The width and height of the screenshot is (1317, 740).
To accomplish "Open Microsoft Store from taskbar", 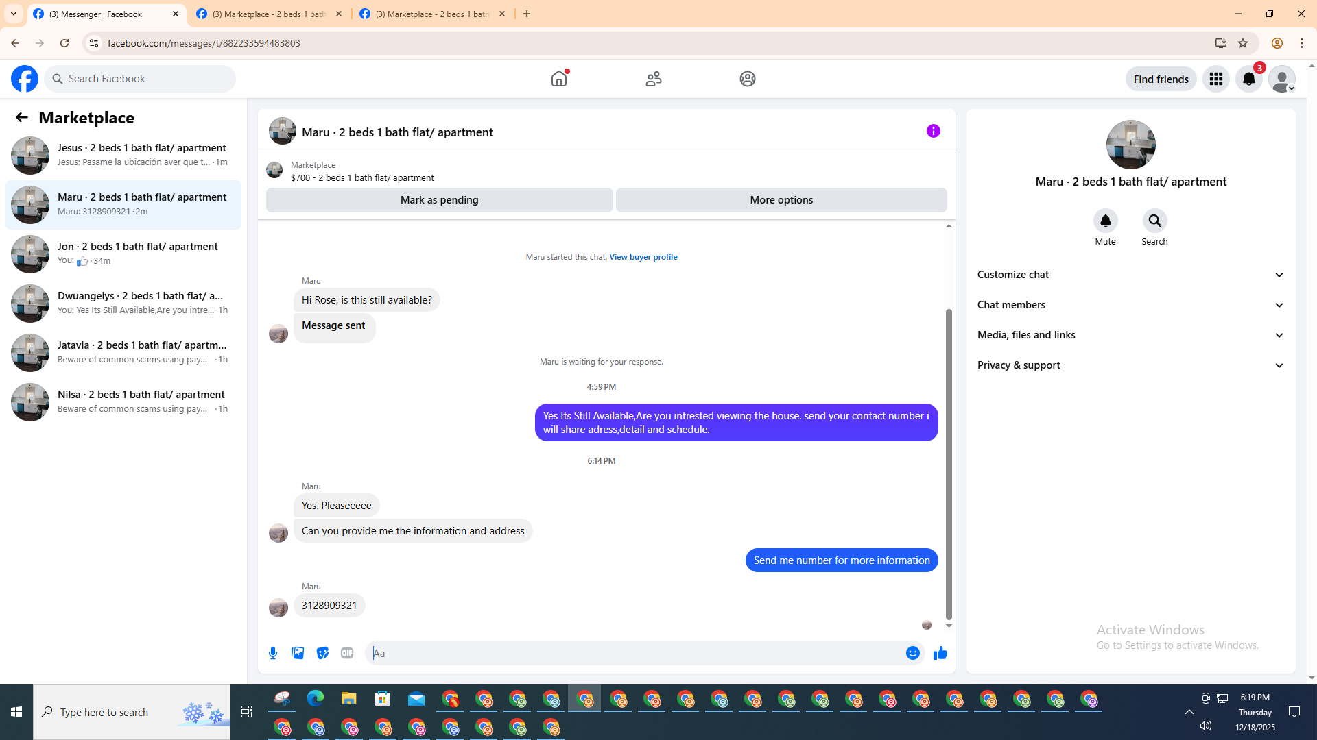I will (x=383, y=699).
